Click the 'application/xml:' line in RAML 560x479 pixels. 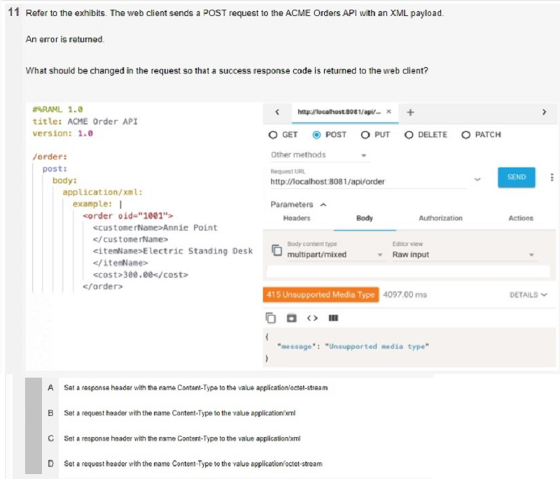click(x=102, y=192)
